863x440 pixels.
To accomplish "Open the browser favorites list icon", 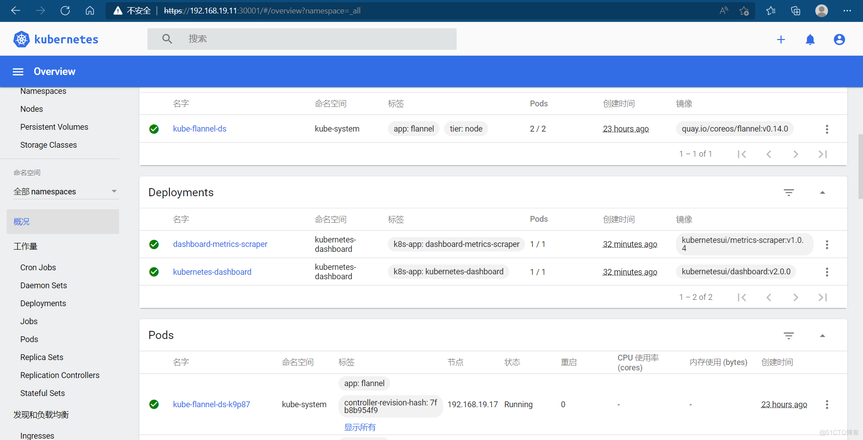I will [771, 11].
